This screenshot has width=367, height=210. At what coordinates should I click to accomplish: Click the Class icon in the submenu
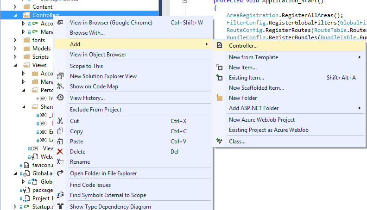[x=219, y=141]
